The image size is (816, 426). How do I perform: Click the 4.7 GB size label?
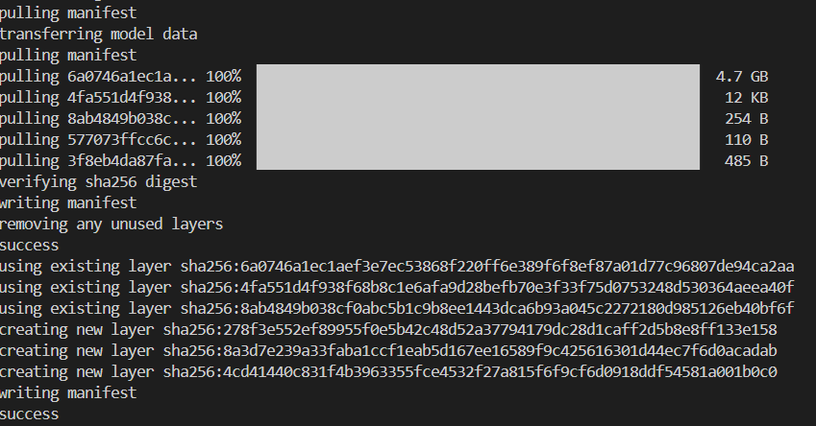click(742, 76)
